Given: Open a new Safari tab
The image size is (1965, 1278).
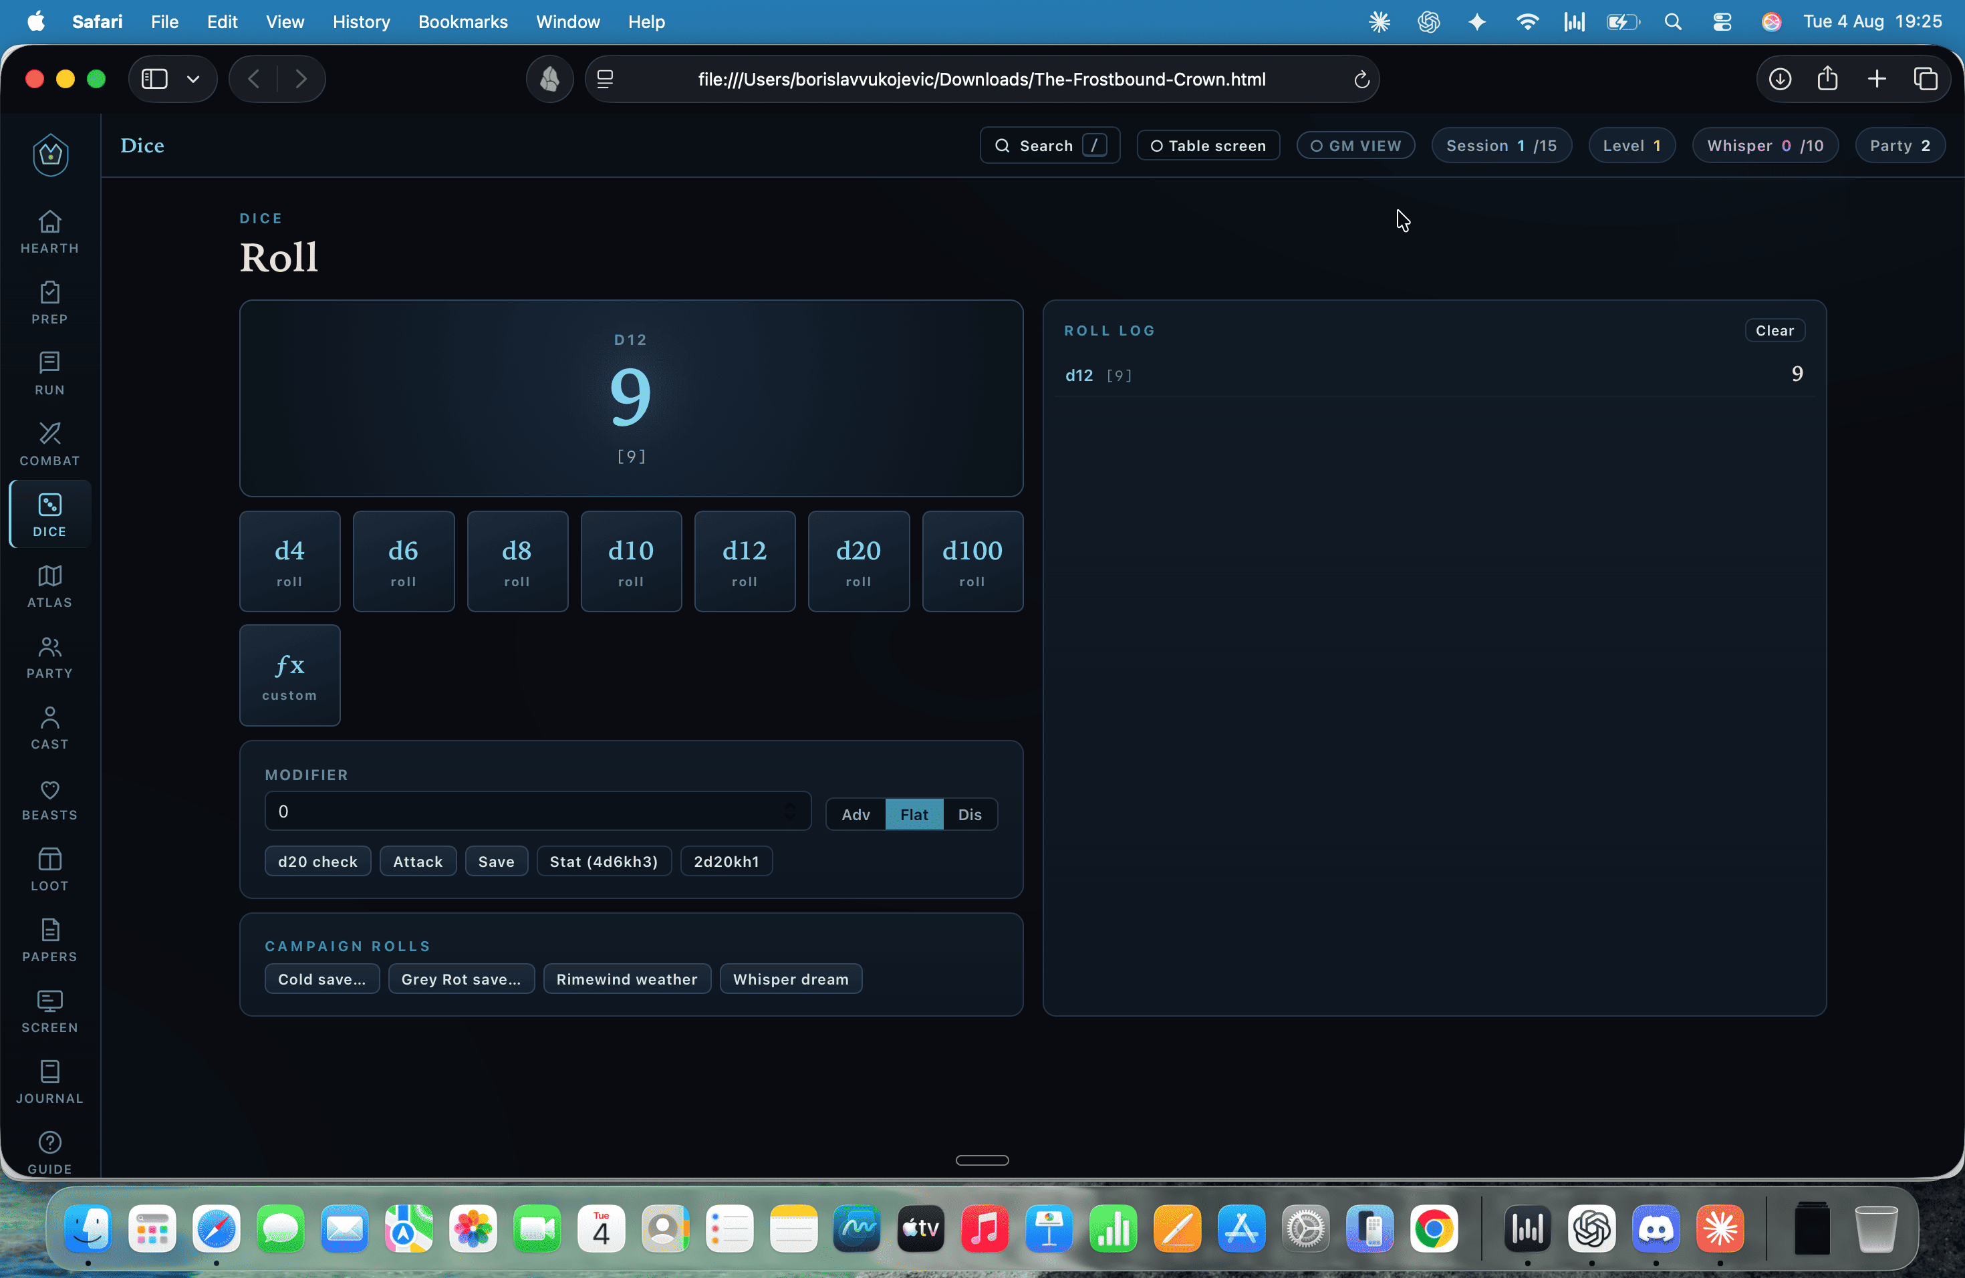Looking at the screenshot, I should click(x=1877, y=80).
